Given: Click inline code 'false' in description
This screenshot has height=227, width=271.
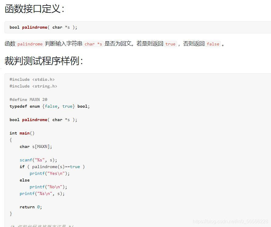Looking at the screenshot, I should [213, 44].
